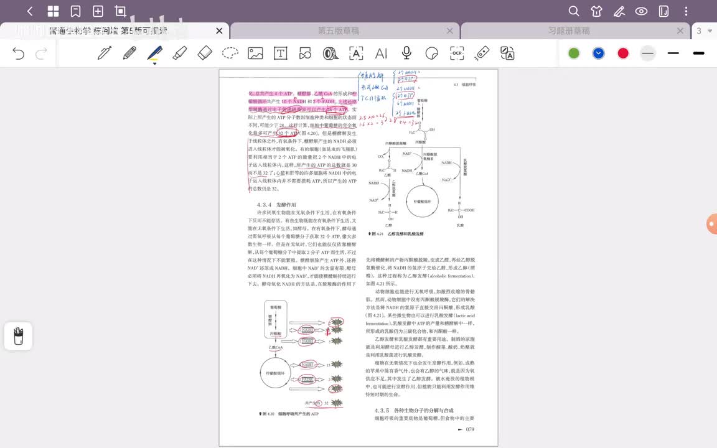Viewport: 717px width, 448px height.
Task: Open the split-view notebook icon
Action: [663, 11]
